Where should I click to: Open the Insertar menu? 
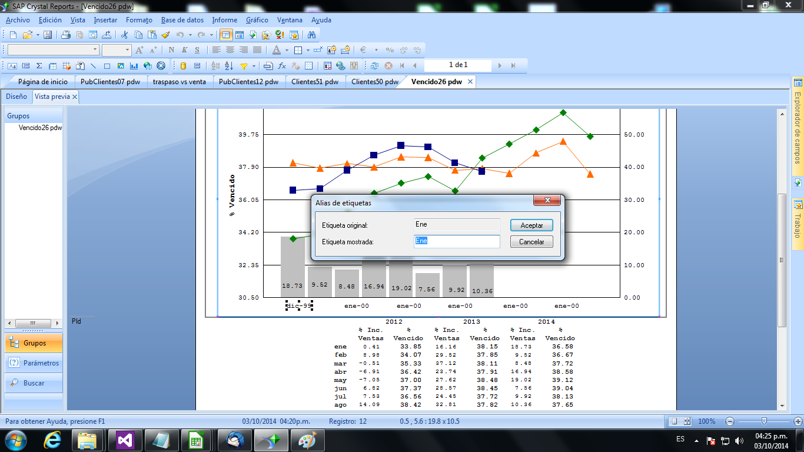click(105, 20)
